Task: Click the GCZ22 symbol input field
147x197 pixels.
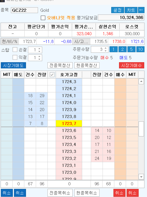Action: pos(24,10)
